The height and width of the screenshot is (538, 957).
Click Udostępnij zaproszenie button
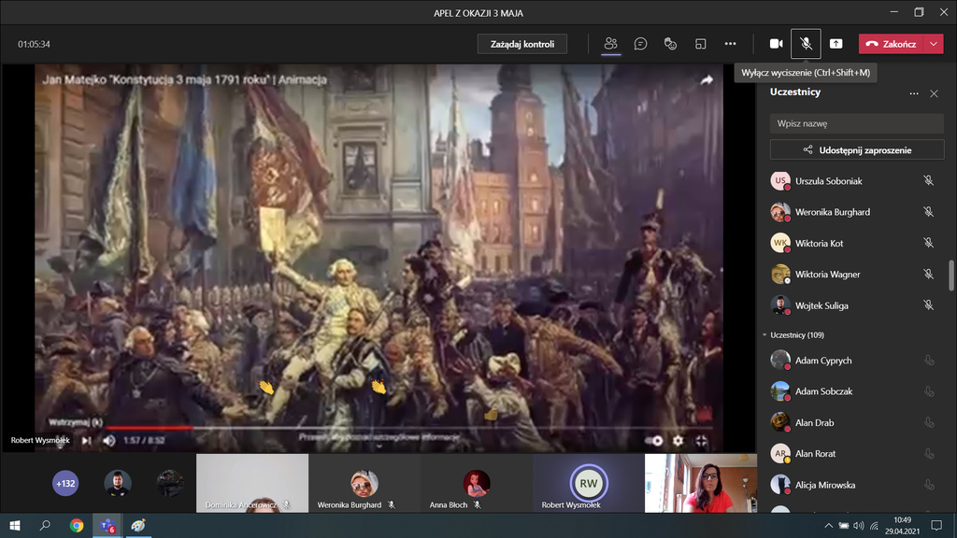click(x=857, y=150)
